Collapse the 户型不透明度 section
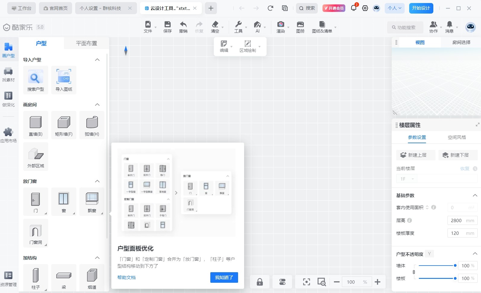This screenshot has width=481, height=293. click(x=475, y=254)
